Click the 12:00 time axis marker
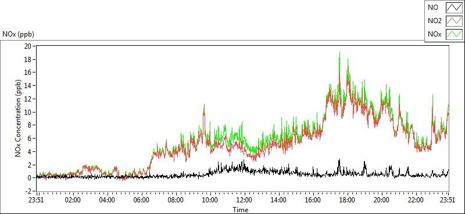 pos(244,200)
